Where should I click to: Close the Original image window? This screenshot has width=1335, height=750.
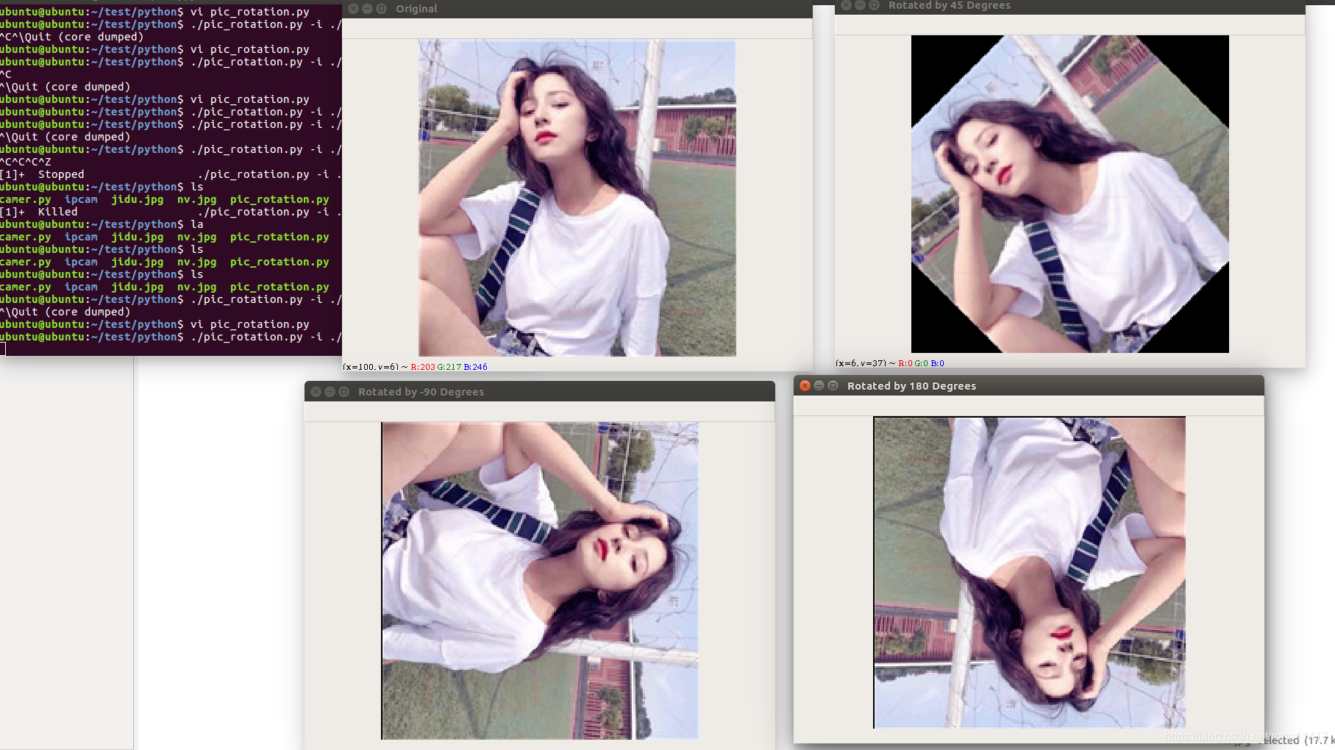click(x=352, y=9)
